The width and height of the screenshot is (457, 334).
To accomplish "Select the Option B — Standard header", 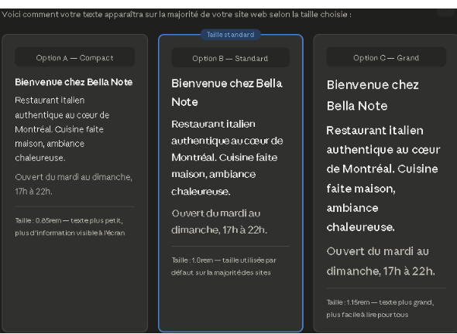I will (x=230, y=58).
